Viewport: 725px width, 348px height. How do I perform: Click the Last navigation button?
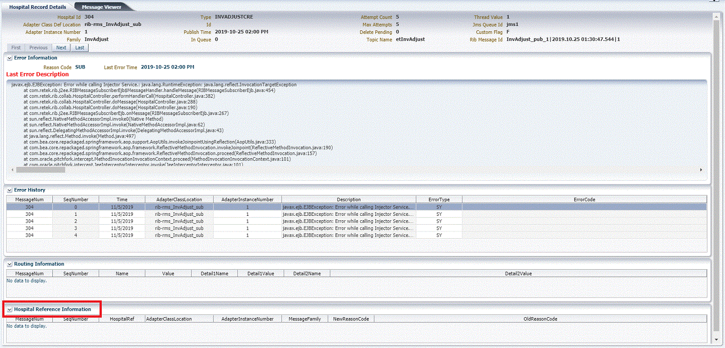pyautogui.click(x=79, y=47)
